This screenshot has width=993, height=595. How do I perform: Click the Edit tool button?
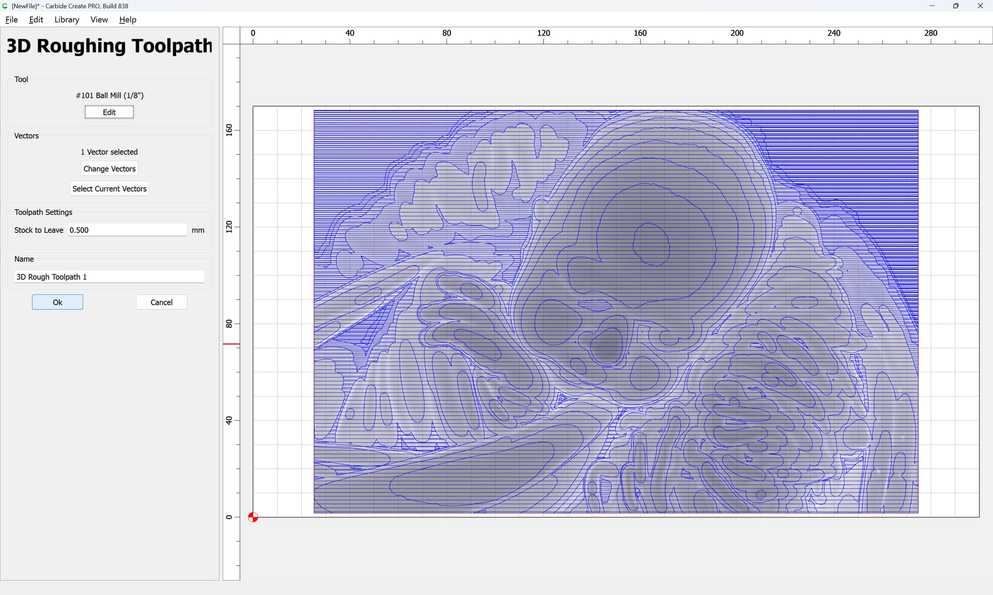point(109,112)
